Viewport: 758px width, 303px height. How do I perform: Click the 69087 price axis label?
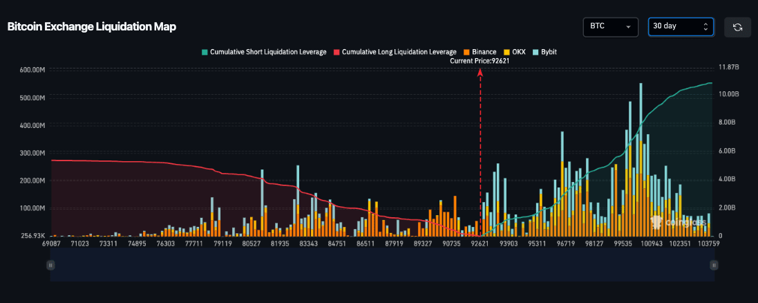click(51, 244)
